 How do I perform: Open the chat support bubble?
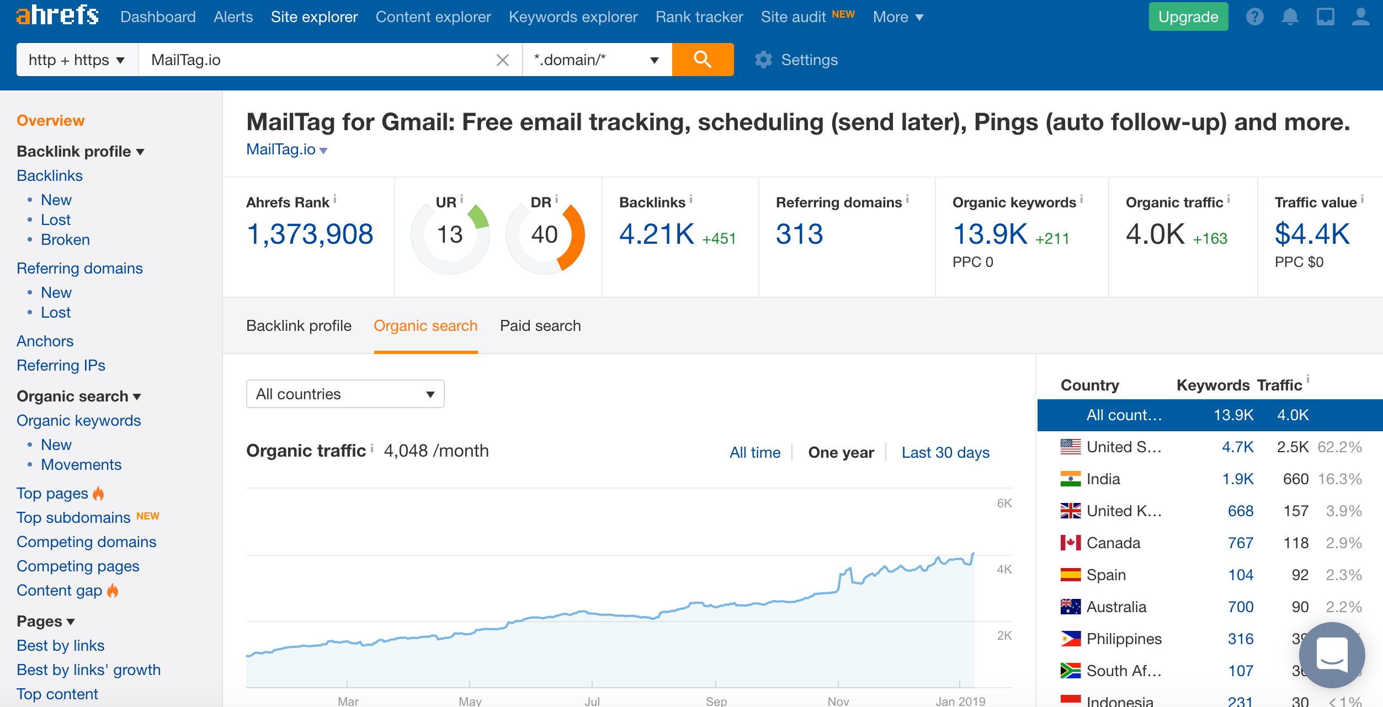point(1332,655)
